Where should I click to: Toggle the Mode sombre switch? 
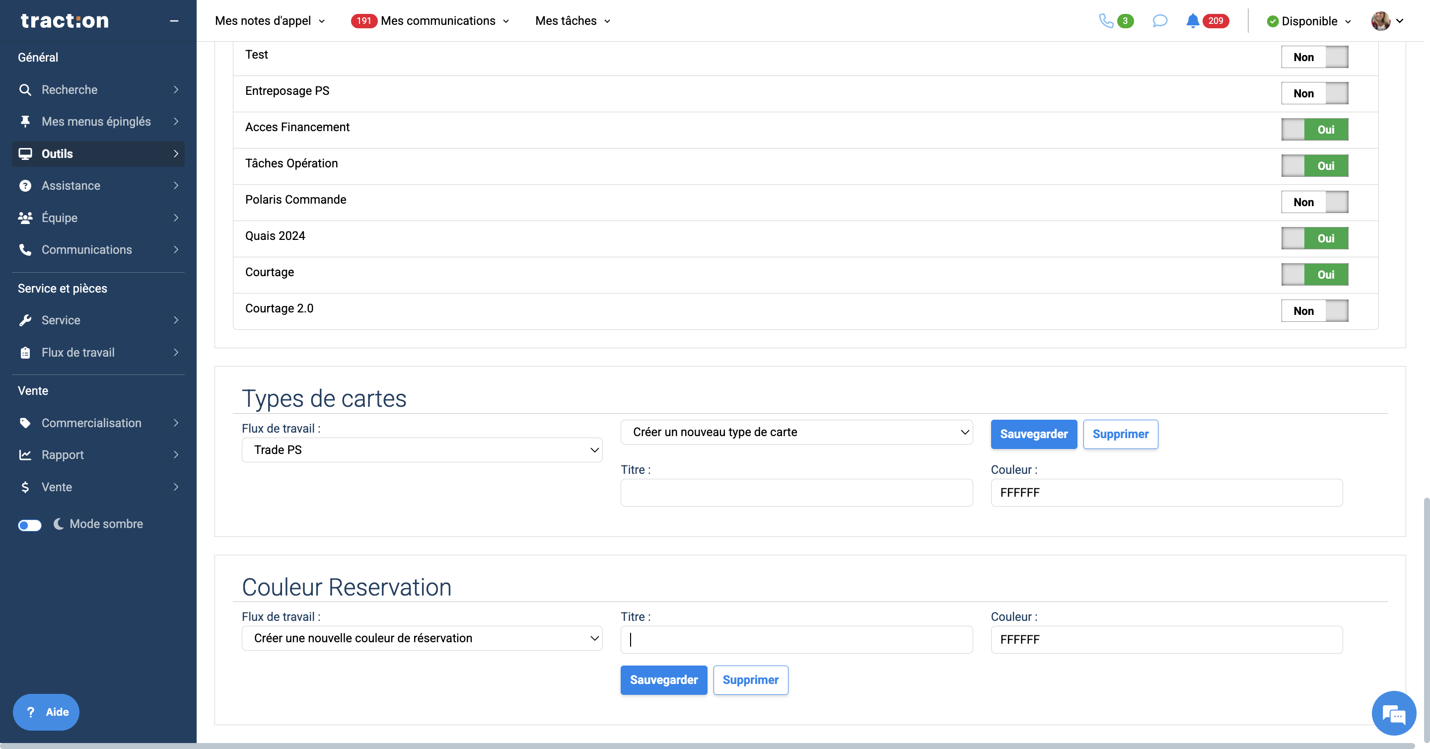coord(30,525)
